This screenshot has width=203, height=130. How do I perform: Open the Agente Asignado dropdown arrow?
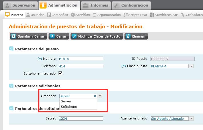pyautogui.click(x=191, y=118)
